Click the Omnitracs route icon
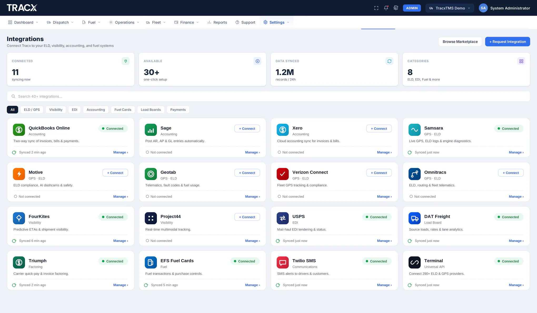537x313 pixels. click(415, 174)
